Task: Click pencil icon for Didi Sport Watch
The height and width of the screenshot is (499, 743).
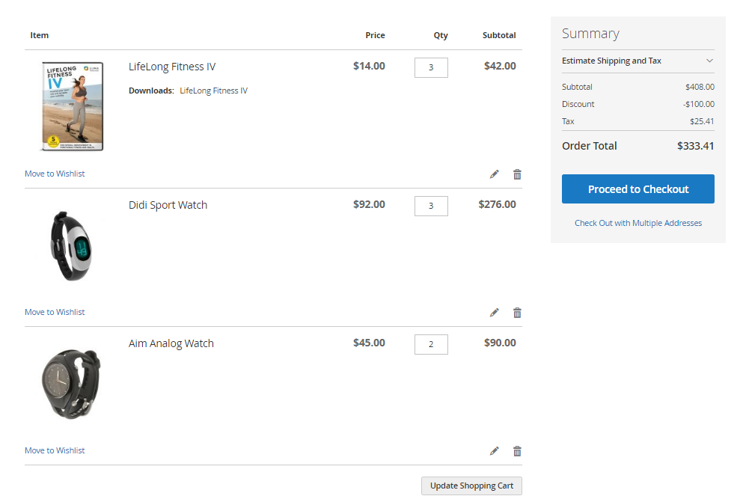Action: [x=494, y=313]
